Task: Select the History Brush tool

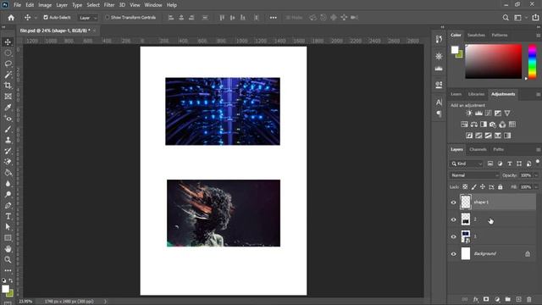Action: (8, 151)
